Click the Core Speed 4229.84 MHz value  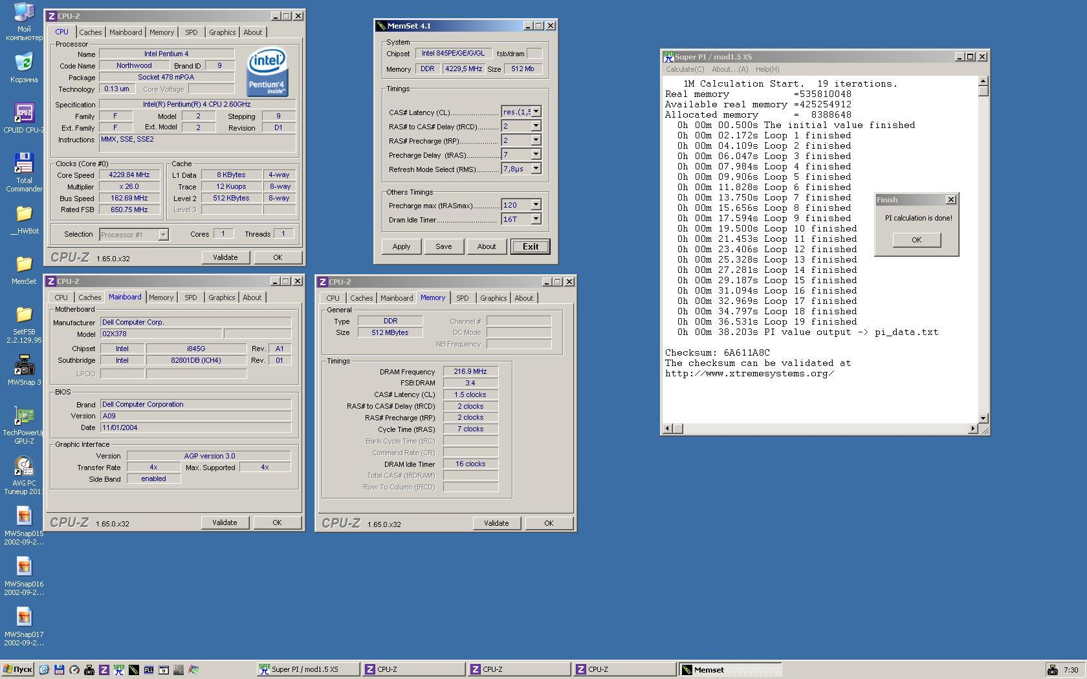[x=129, y=175]
